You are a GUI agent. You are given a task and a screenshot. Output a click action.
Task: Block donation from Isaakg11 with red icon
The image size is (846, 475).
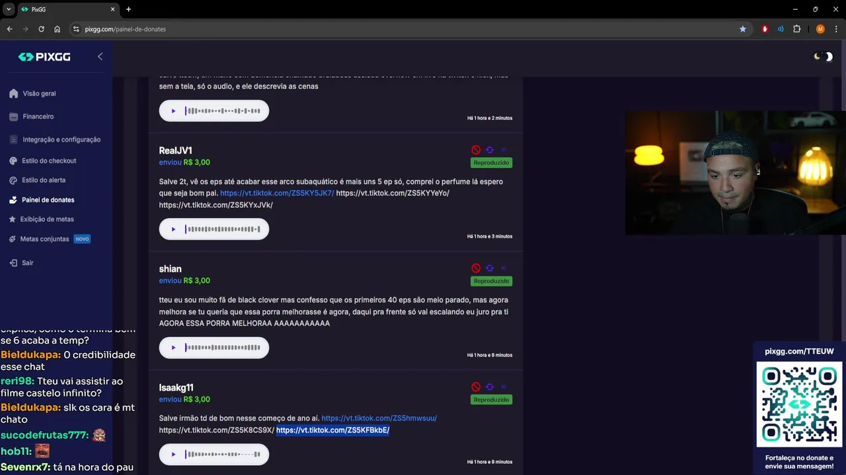476,387
